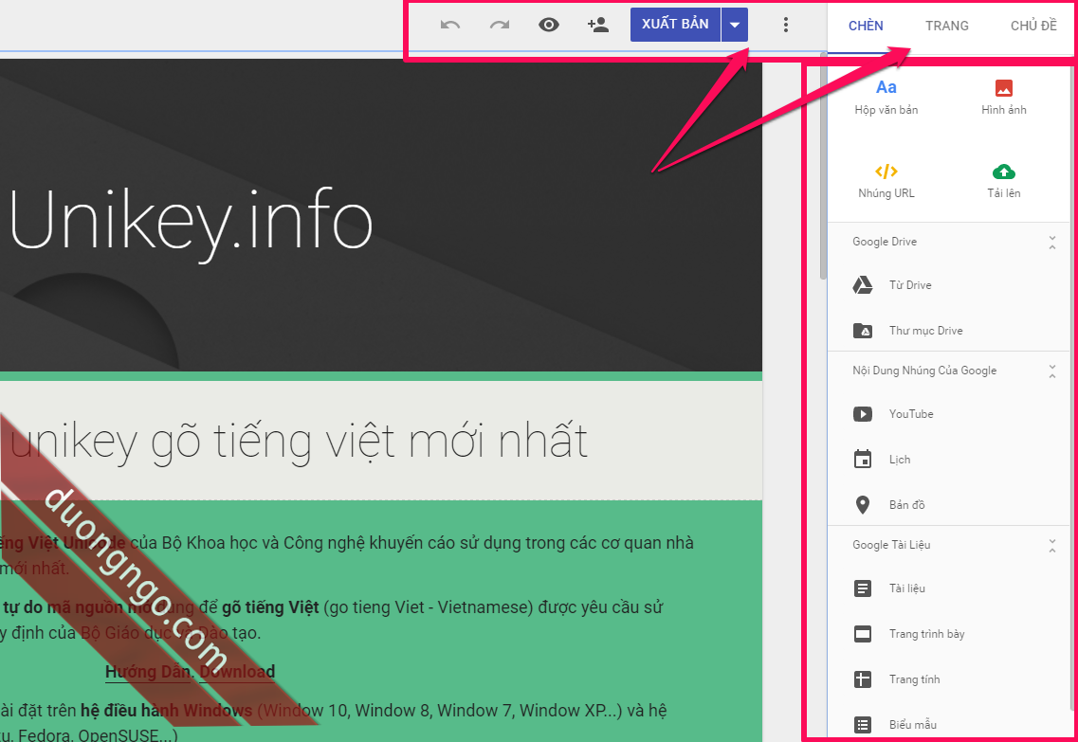Switch to the TRANG tab
Screen dimensions: 1078x742
[x=947, y=27]
